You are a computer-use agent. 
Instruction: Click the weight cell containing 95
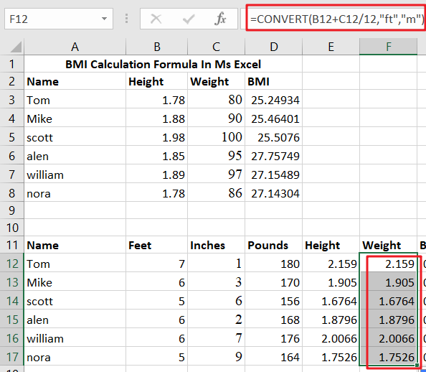pyautogui.click(x=217, y=156)
